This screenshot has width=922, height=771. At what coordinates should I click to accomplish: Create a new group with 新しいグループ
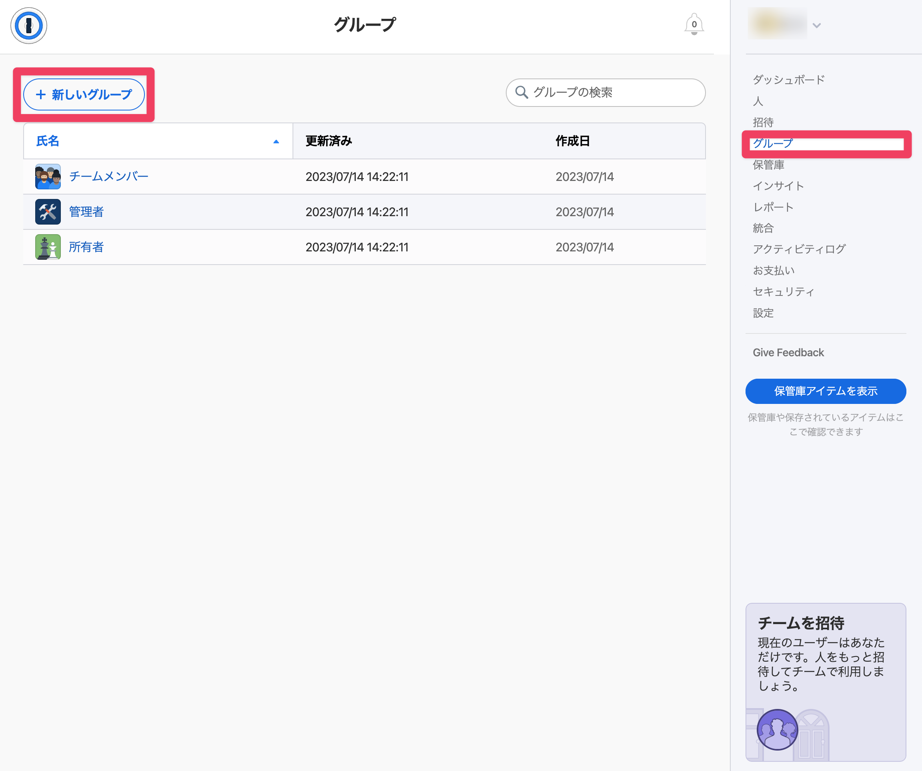pos(84,94)
